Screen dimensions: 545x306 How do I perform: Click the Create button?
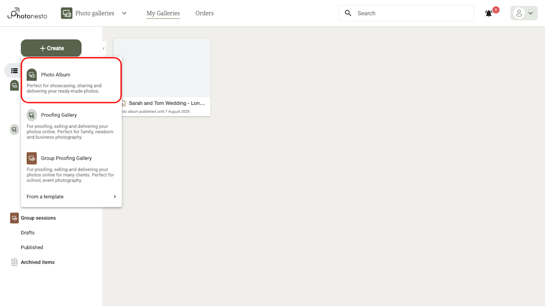[x=51, y=48]
